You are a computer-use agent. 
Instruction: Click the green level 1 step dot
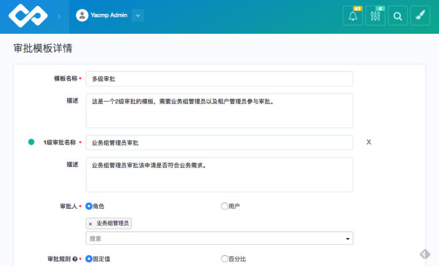pyautogui.click(x=31, y=142)
